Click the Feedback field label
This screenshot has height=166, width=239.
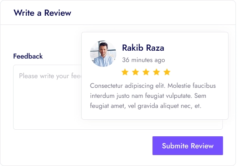[28, 56]
